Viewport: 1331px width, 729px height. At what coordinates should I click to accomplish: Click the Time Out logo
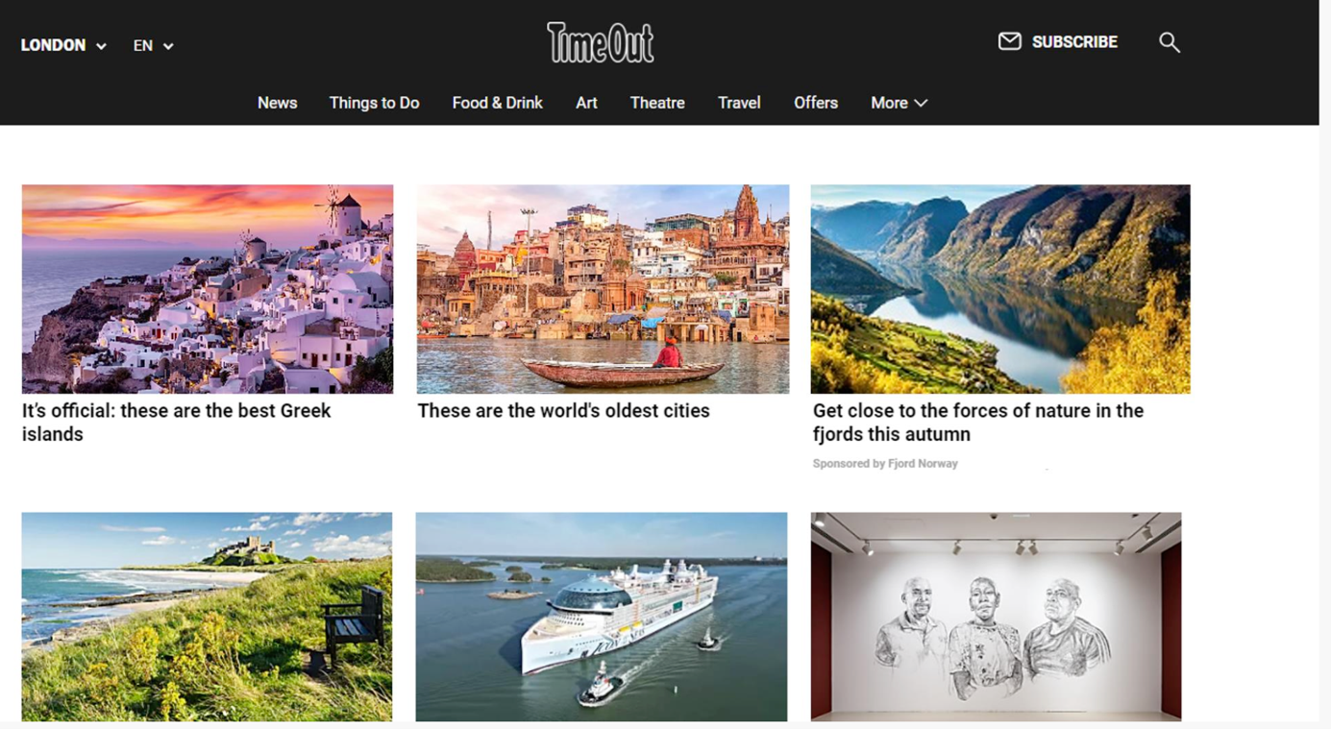coord(601,42)
